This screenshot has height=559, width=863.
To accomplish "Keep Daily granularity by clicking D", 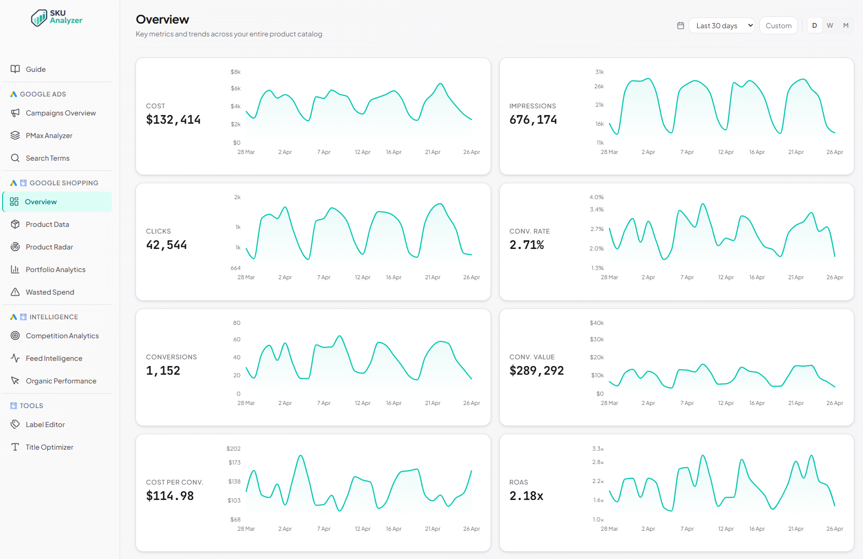I will click(814, 25).
